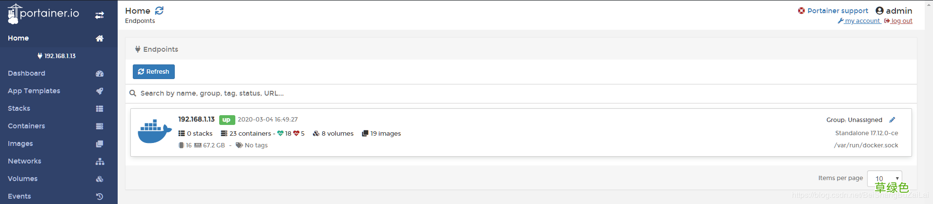Screen dimensions: 933x204
Task: Open Containers in the sidebar
Action: (x=26, y=126)
